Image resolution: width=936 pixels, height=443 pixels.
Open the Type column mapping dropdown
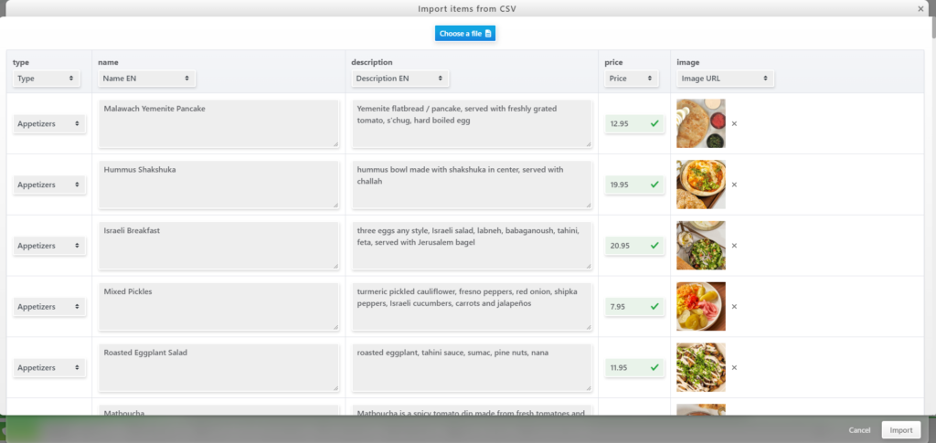tap(46, 79)
